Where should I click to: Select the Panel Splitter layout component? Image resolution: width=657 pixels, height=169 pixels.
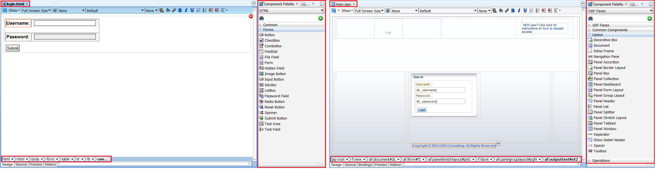point(604,112)
